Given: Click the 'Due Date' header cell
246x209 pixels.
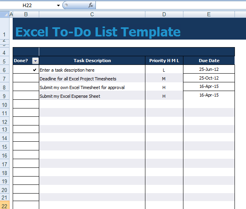Looking at the screenshot, I should point(209,61).
